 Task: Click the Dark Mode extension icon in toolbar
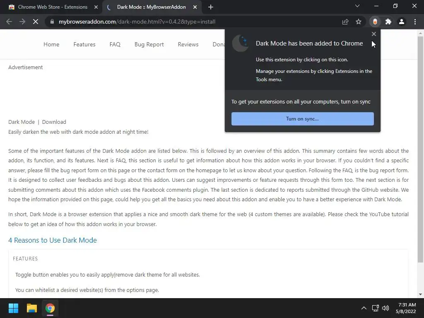tap(375, 22)
